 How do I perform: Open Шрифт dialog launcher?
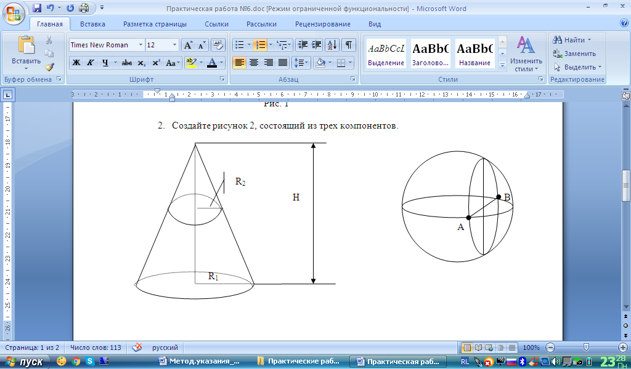(222, 79)
